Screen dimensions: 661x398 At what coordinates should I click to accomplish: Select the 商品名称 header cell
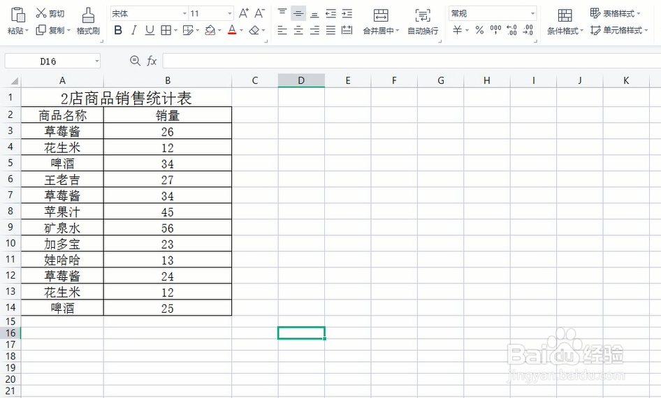(x=62, y=115)
